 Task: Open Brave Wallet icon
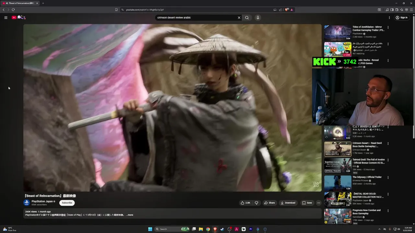coord(397,10)
